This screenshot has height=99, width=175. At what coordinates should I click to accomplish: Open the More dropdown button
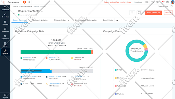coord(168,13)
